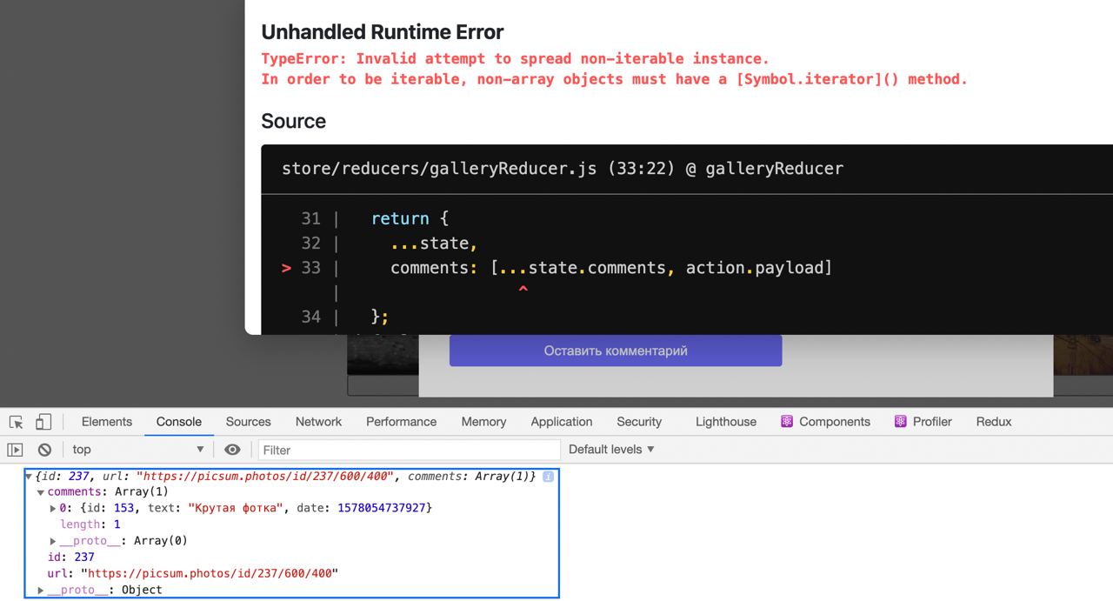This screenshot has height=601, width=1113.
Task: Show the console sidebar icon
Action: [16, 450]
